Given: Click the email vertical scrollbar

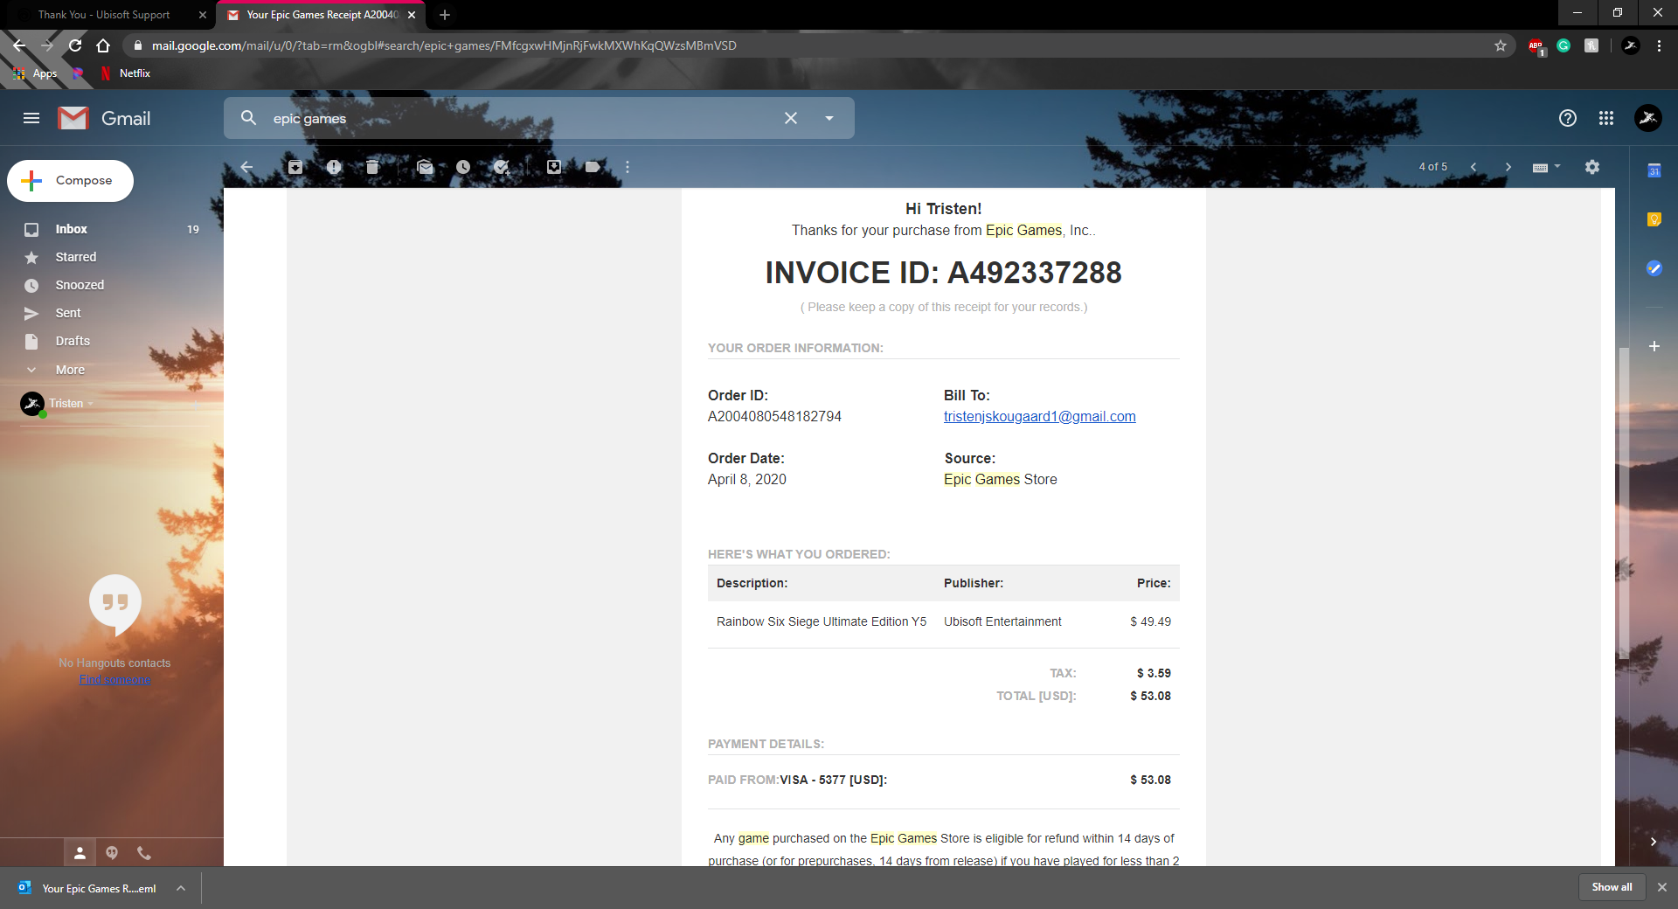Looking at the screenshot, I should click(1624, 503).
